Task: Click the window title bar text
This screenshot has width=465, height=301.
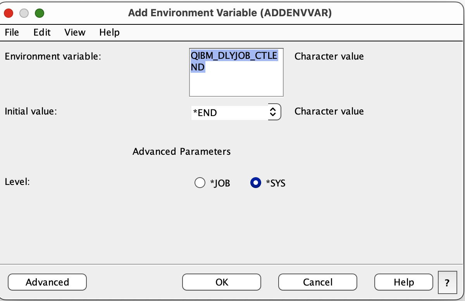Action: [230, 13]
